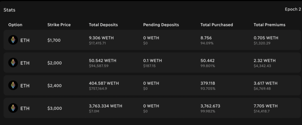The image size is (302, 125).
Task: Select the 0.1 WETH pending deposit value
Action: point(152,61)
